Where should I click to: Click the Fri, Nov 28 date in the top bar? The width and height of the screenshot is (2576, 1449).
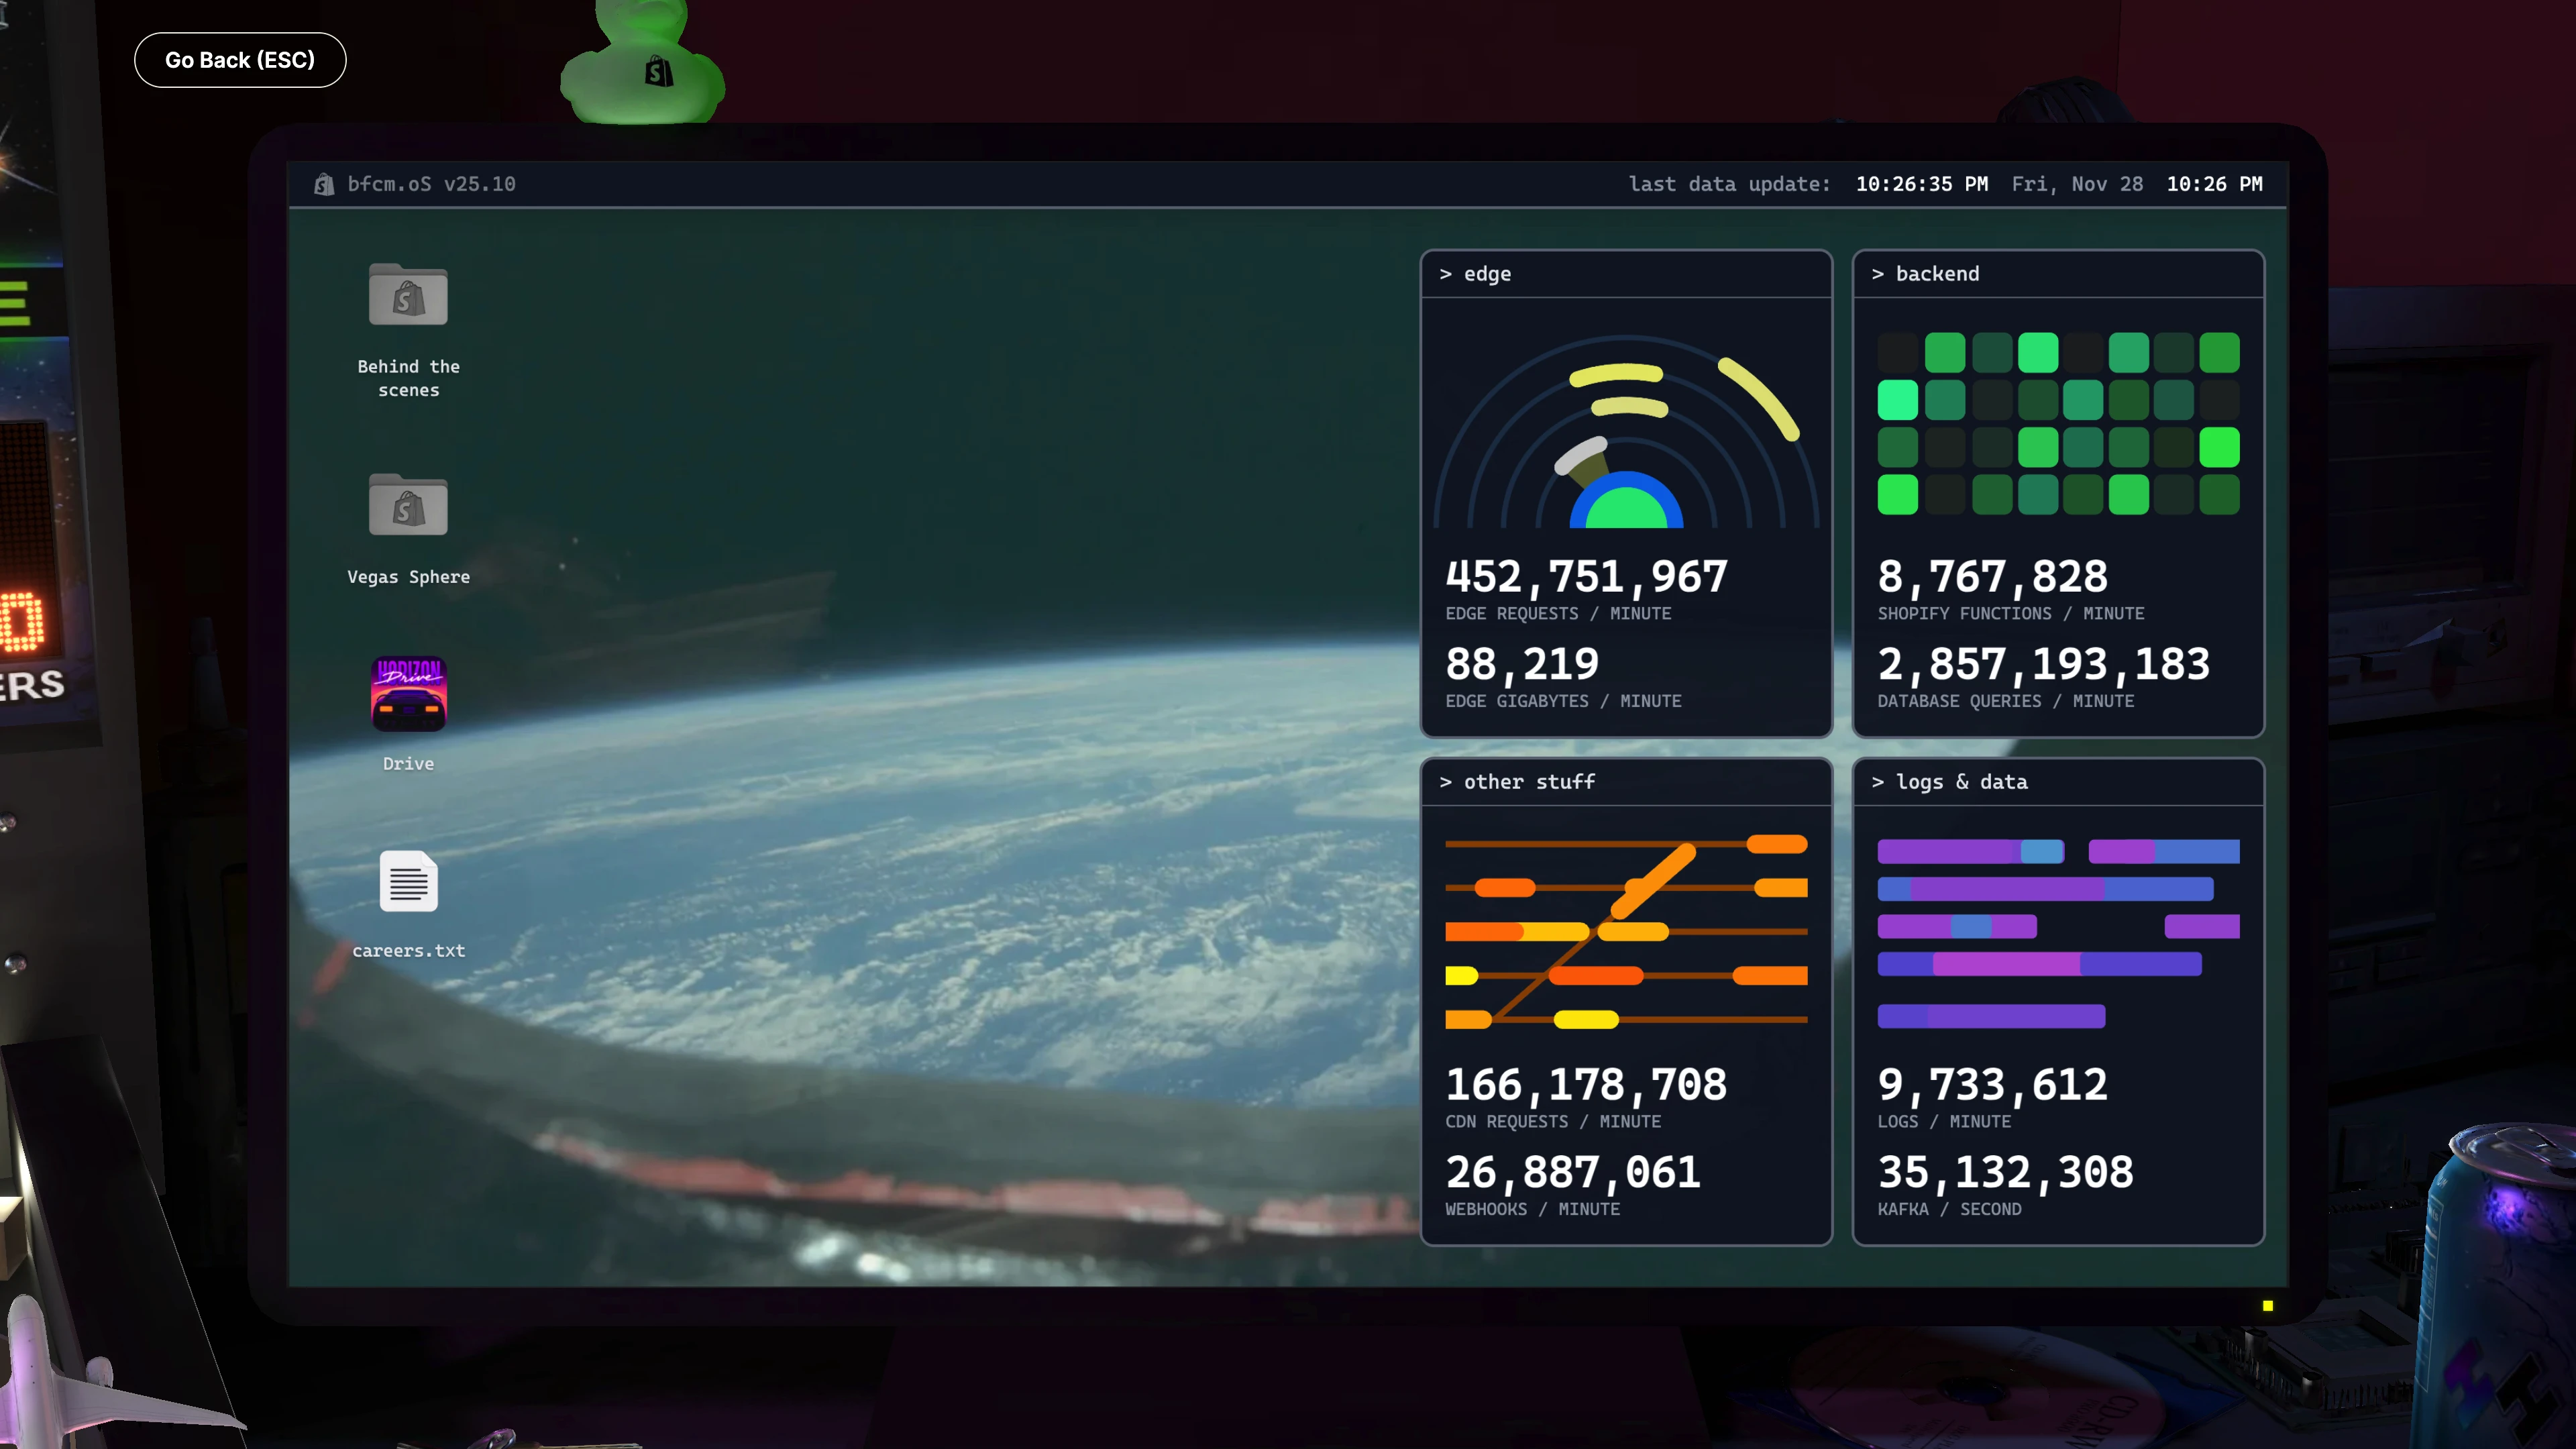click(x=2077, y=184)
